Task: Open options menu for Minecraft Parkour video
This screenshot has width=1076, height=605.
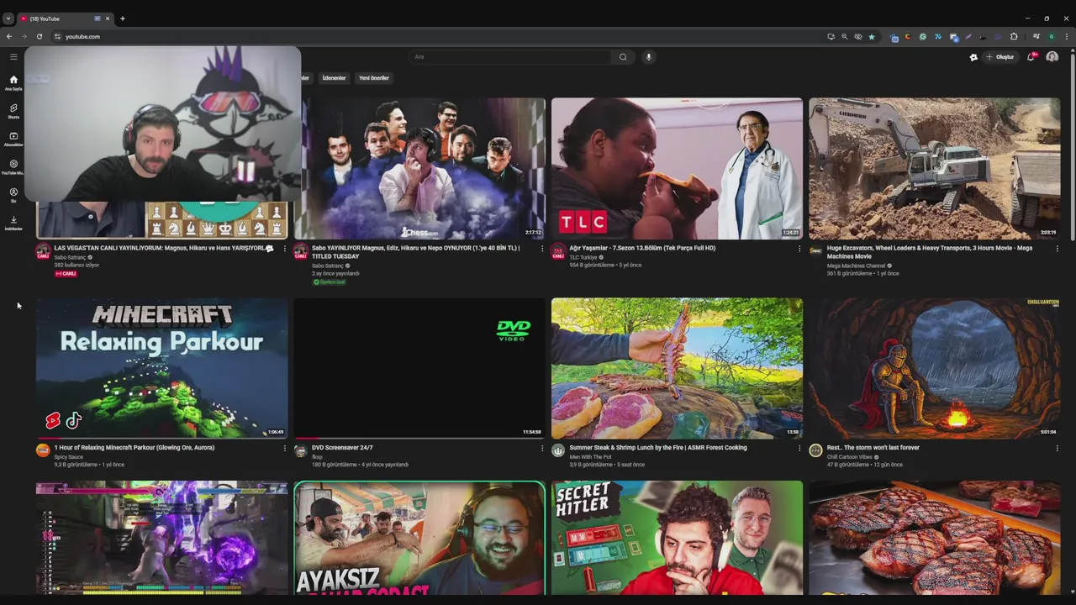Action: pyautogui.click(x=284, y=448)
